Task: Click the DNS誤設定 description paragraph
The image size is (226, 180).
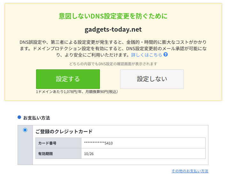Action: 113,49
